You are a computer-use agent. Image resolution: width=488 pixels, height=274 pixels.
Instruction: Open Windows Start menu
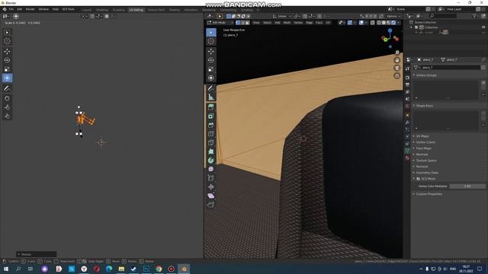pos(6,269)
